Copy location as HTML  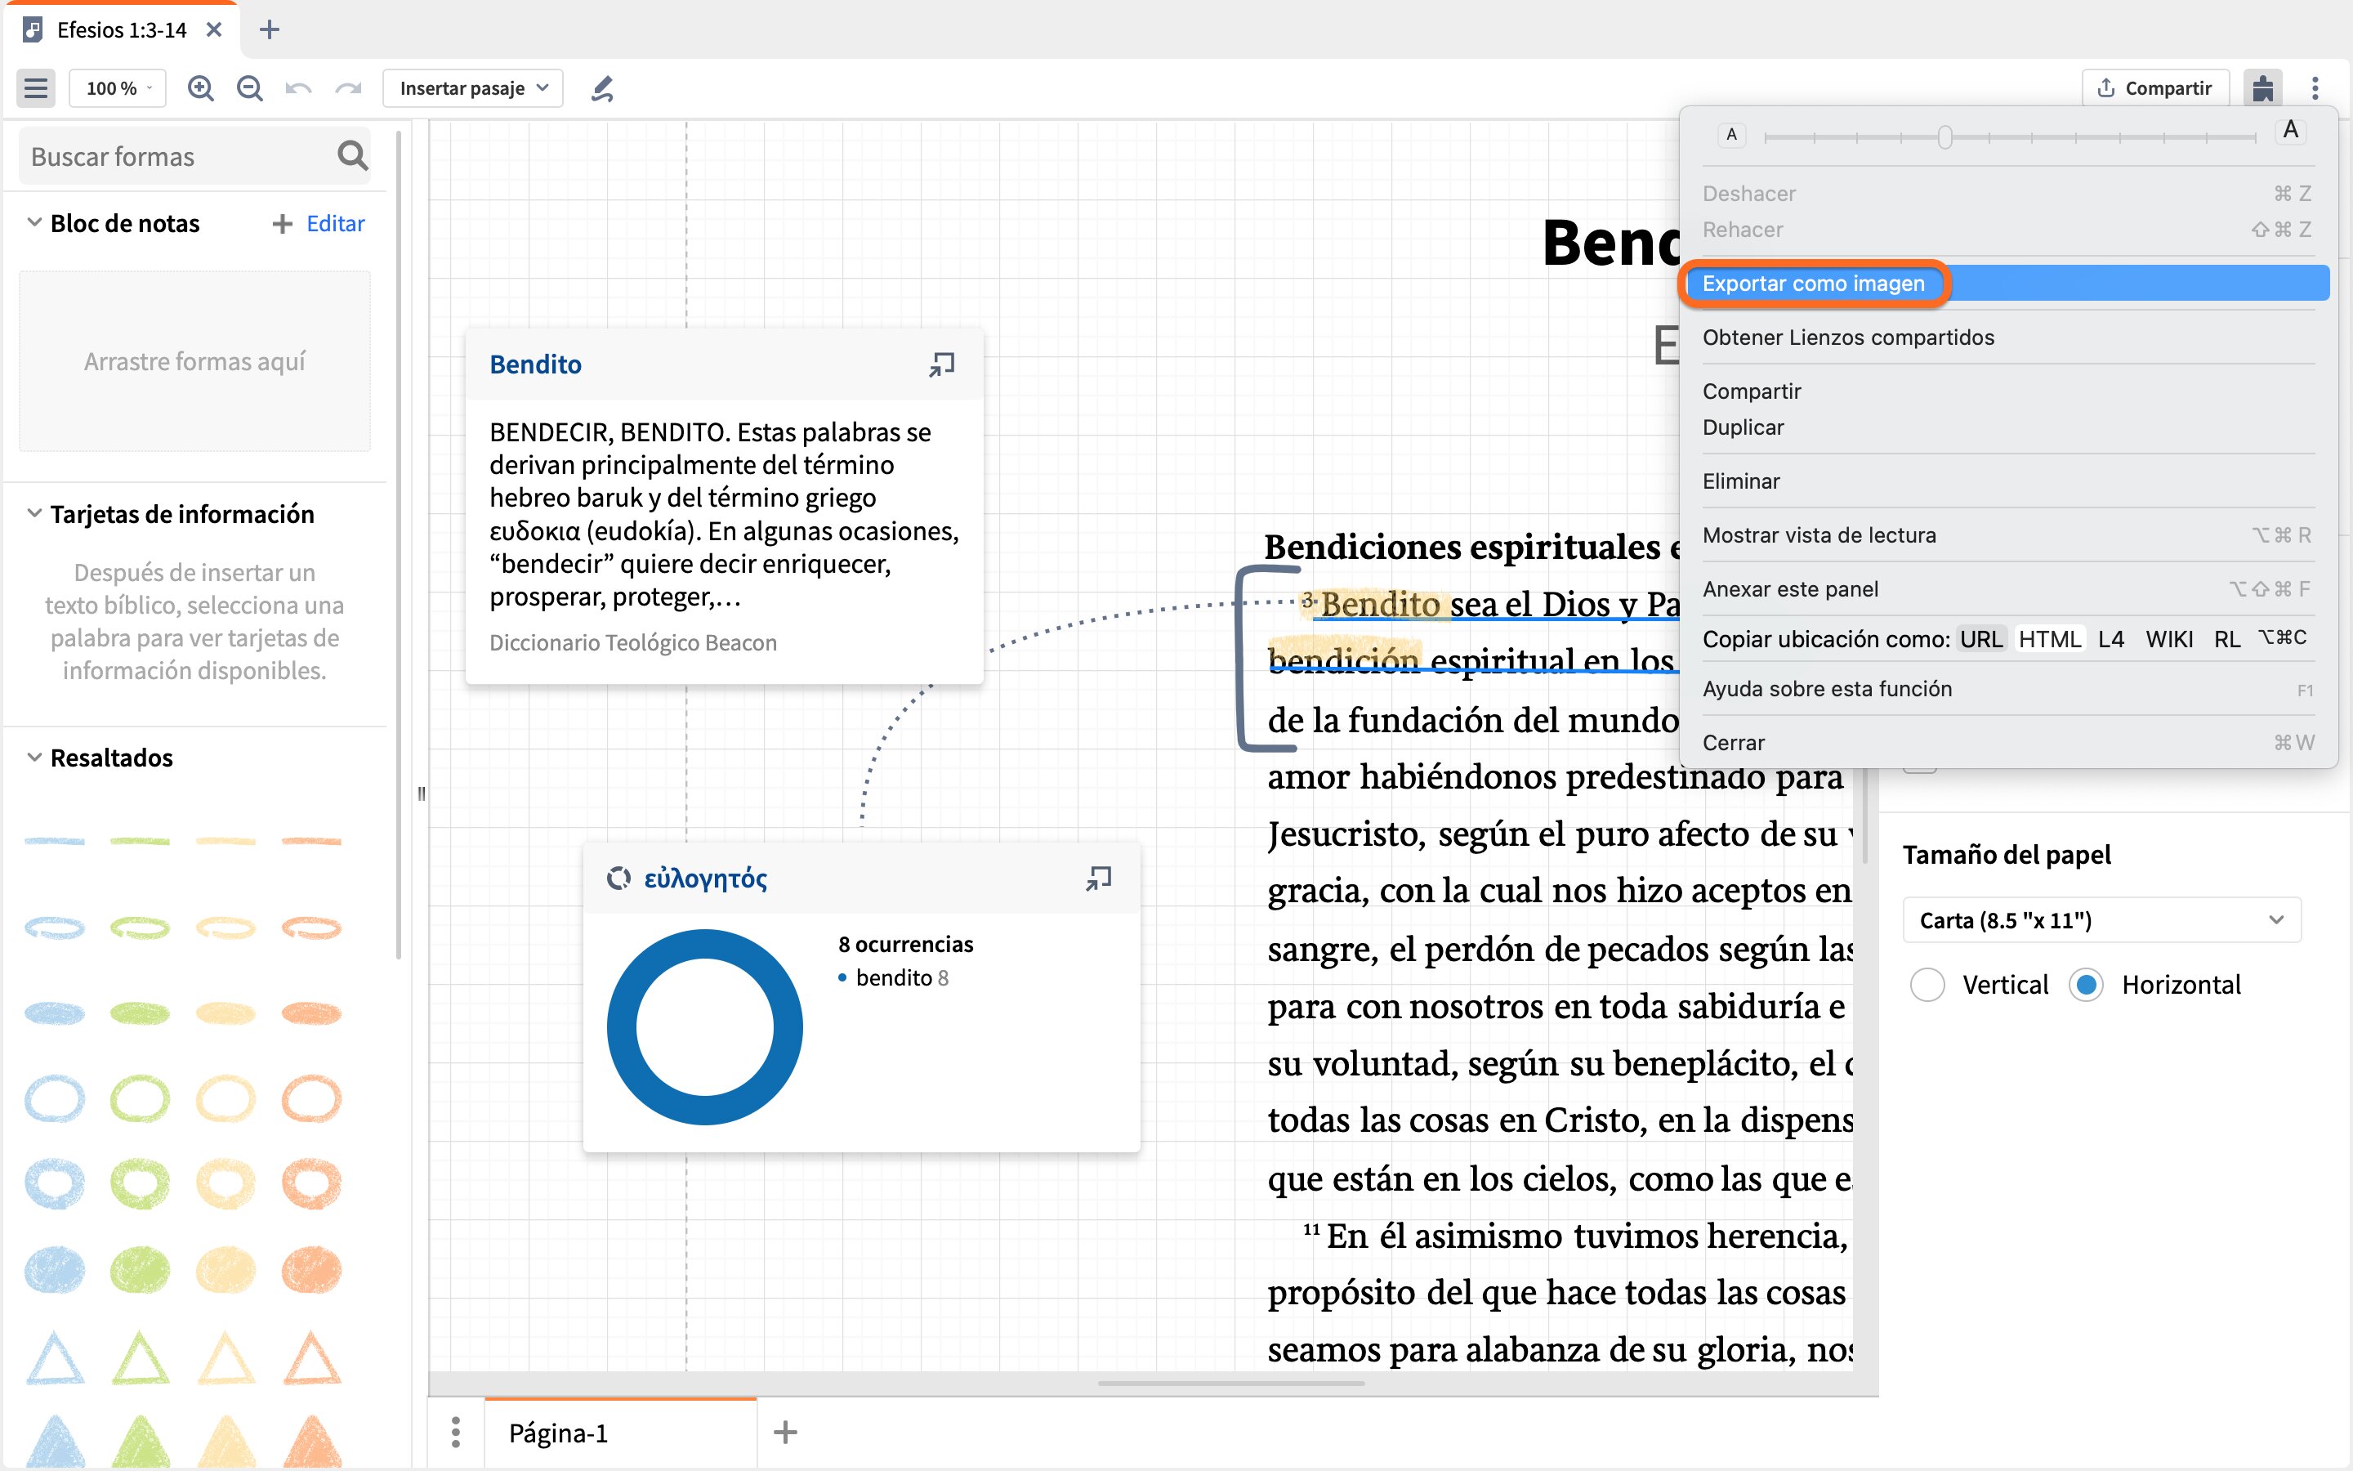coord(2050,639)
